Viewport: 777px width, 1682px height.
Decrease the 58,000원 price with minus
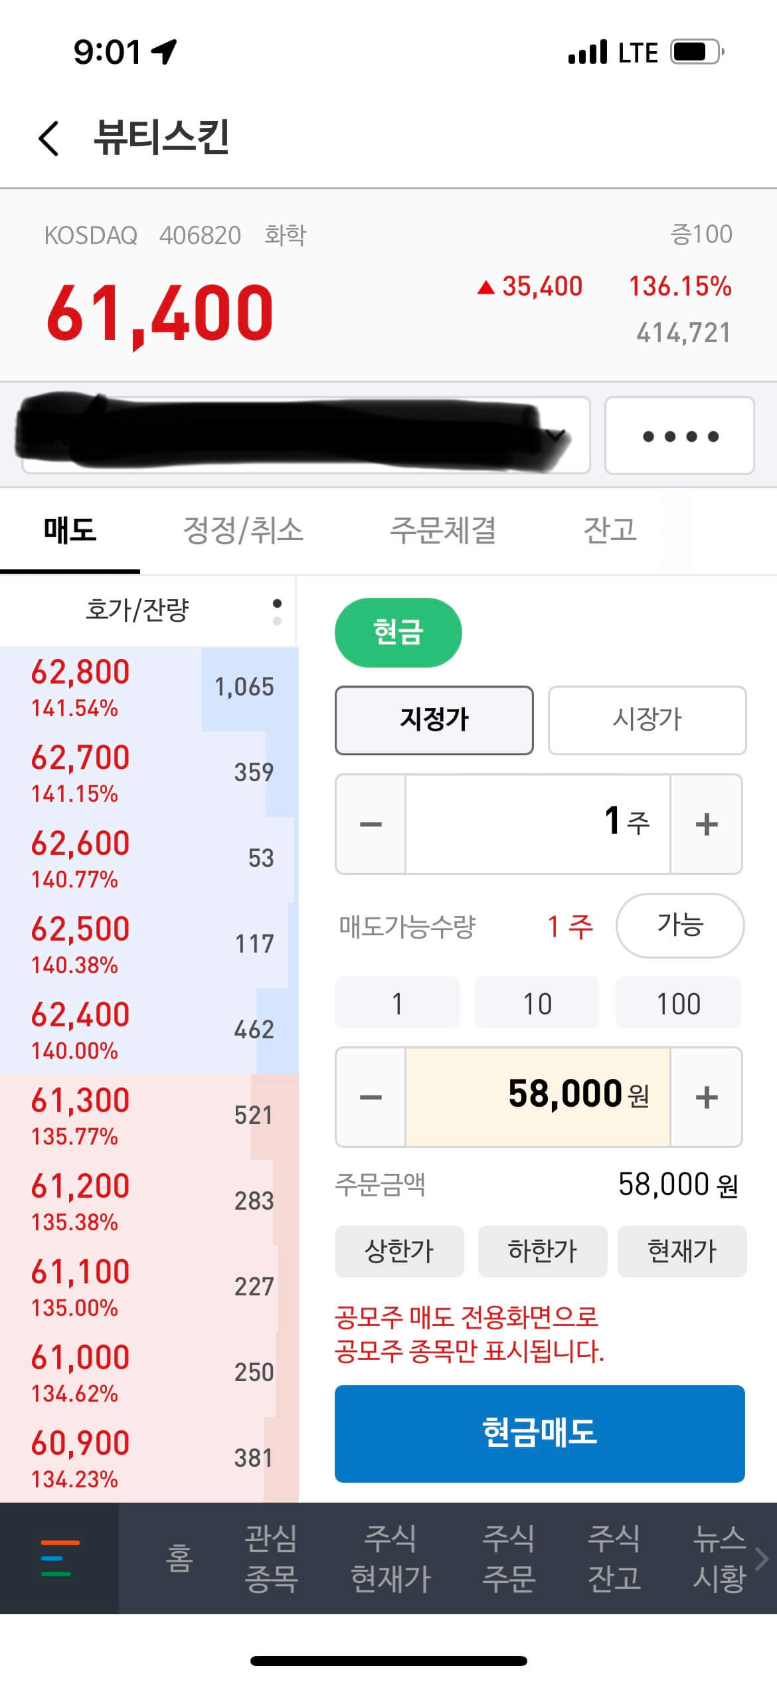pos(371,1097)
